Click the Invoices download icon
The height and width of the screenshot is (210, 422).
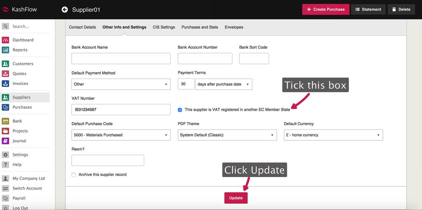coord(5,84)
